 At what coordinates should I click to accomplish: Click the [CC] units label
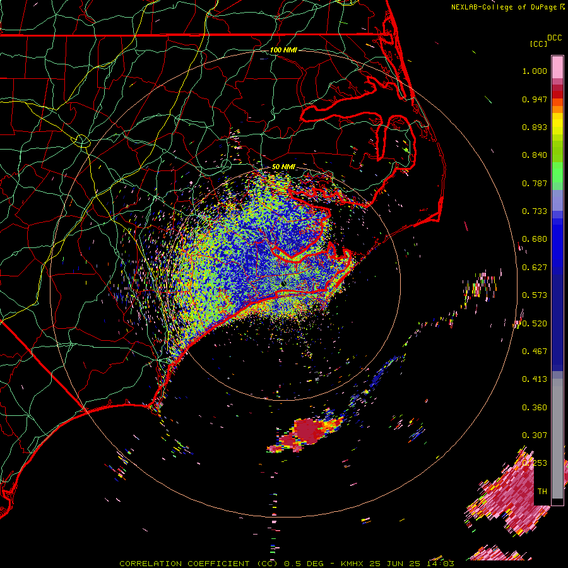pos(538,44)
